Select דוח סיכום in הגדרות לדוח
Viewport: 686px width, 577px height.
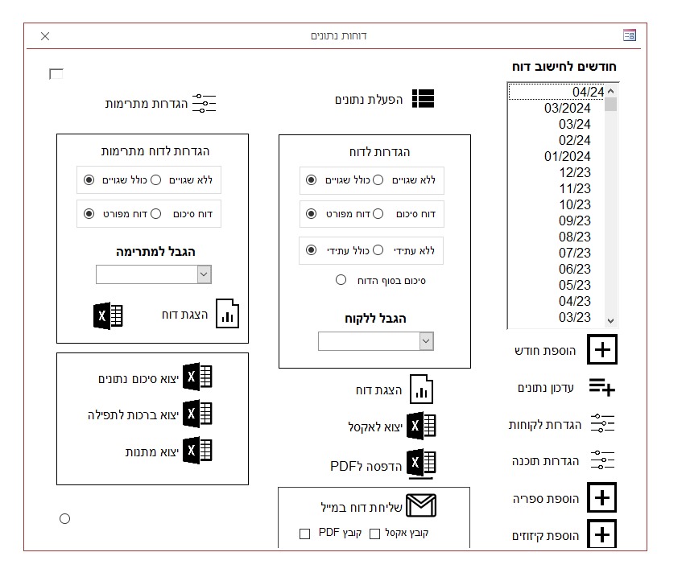[378, 214]
